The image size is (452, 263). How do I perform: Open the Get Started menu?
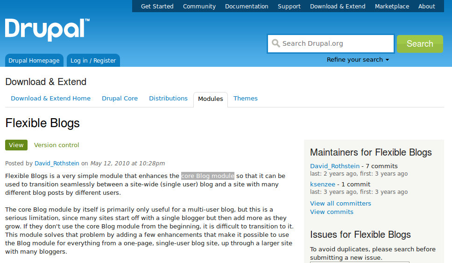[x=157, y=7]
